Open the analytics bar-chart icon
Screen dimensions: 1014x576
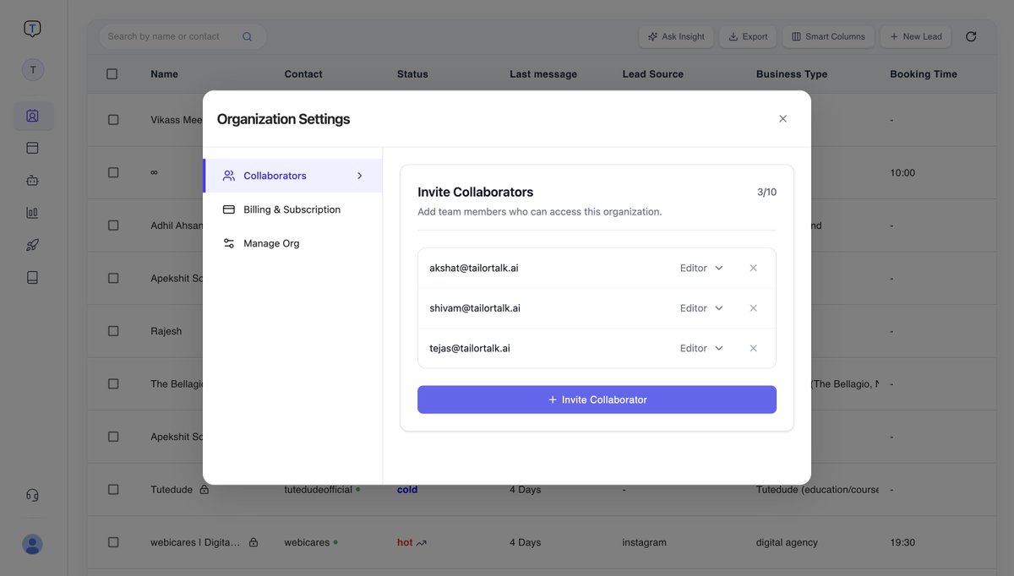coord(32,211)
